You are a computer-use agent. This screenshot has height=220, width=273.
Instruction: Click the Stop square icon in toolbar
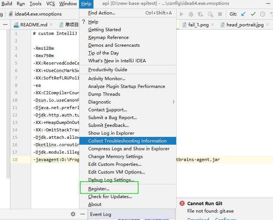(x=220, y=14)
